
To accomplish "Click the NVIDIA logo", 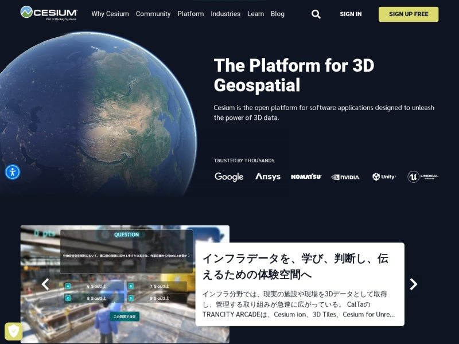I will pos(345,177).
